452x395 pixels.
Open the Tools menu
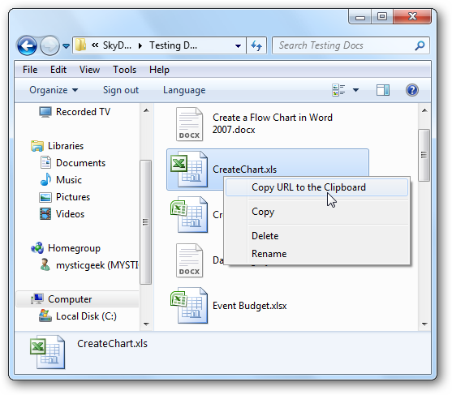click(124, 70)
